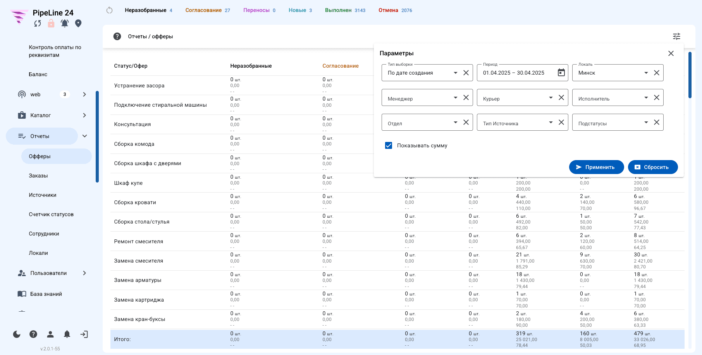Switch to Согласование 27 tab
702x355 pixels.
208,10
